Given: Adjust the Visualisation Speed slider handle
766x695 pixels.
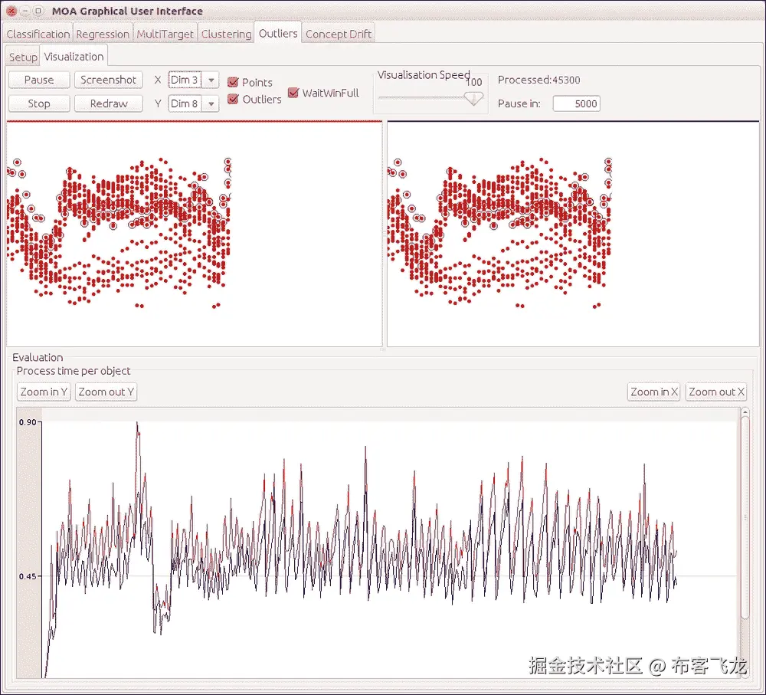Looking at the screenshot, I should point(473,98).
